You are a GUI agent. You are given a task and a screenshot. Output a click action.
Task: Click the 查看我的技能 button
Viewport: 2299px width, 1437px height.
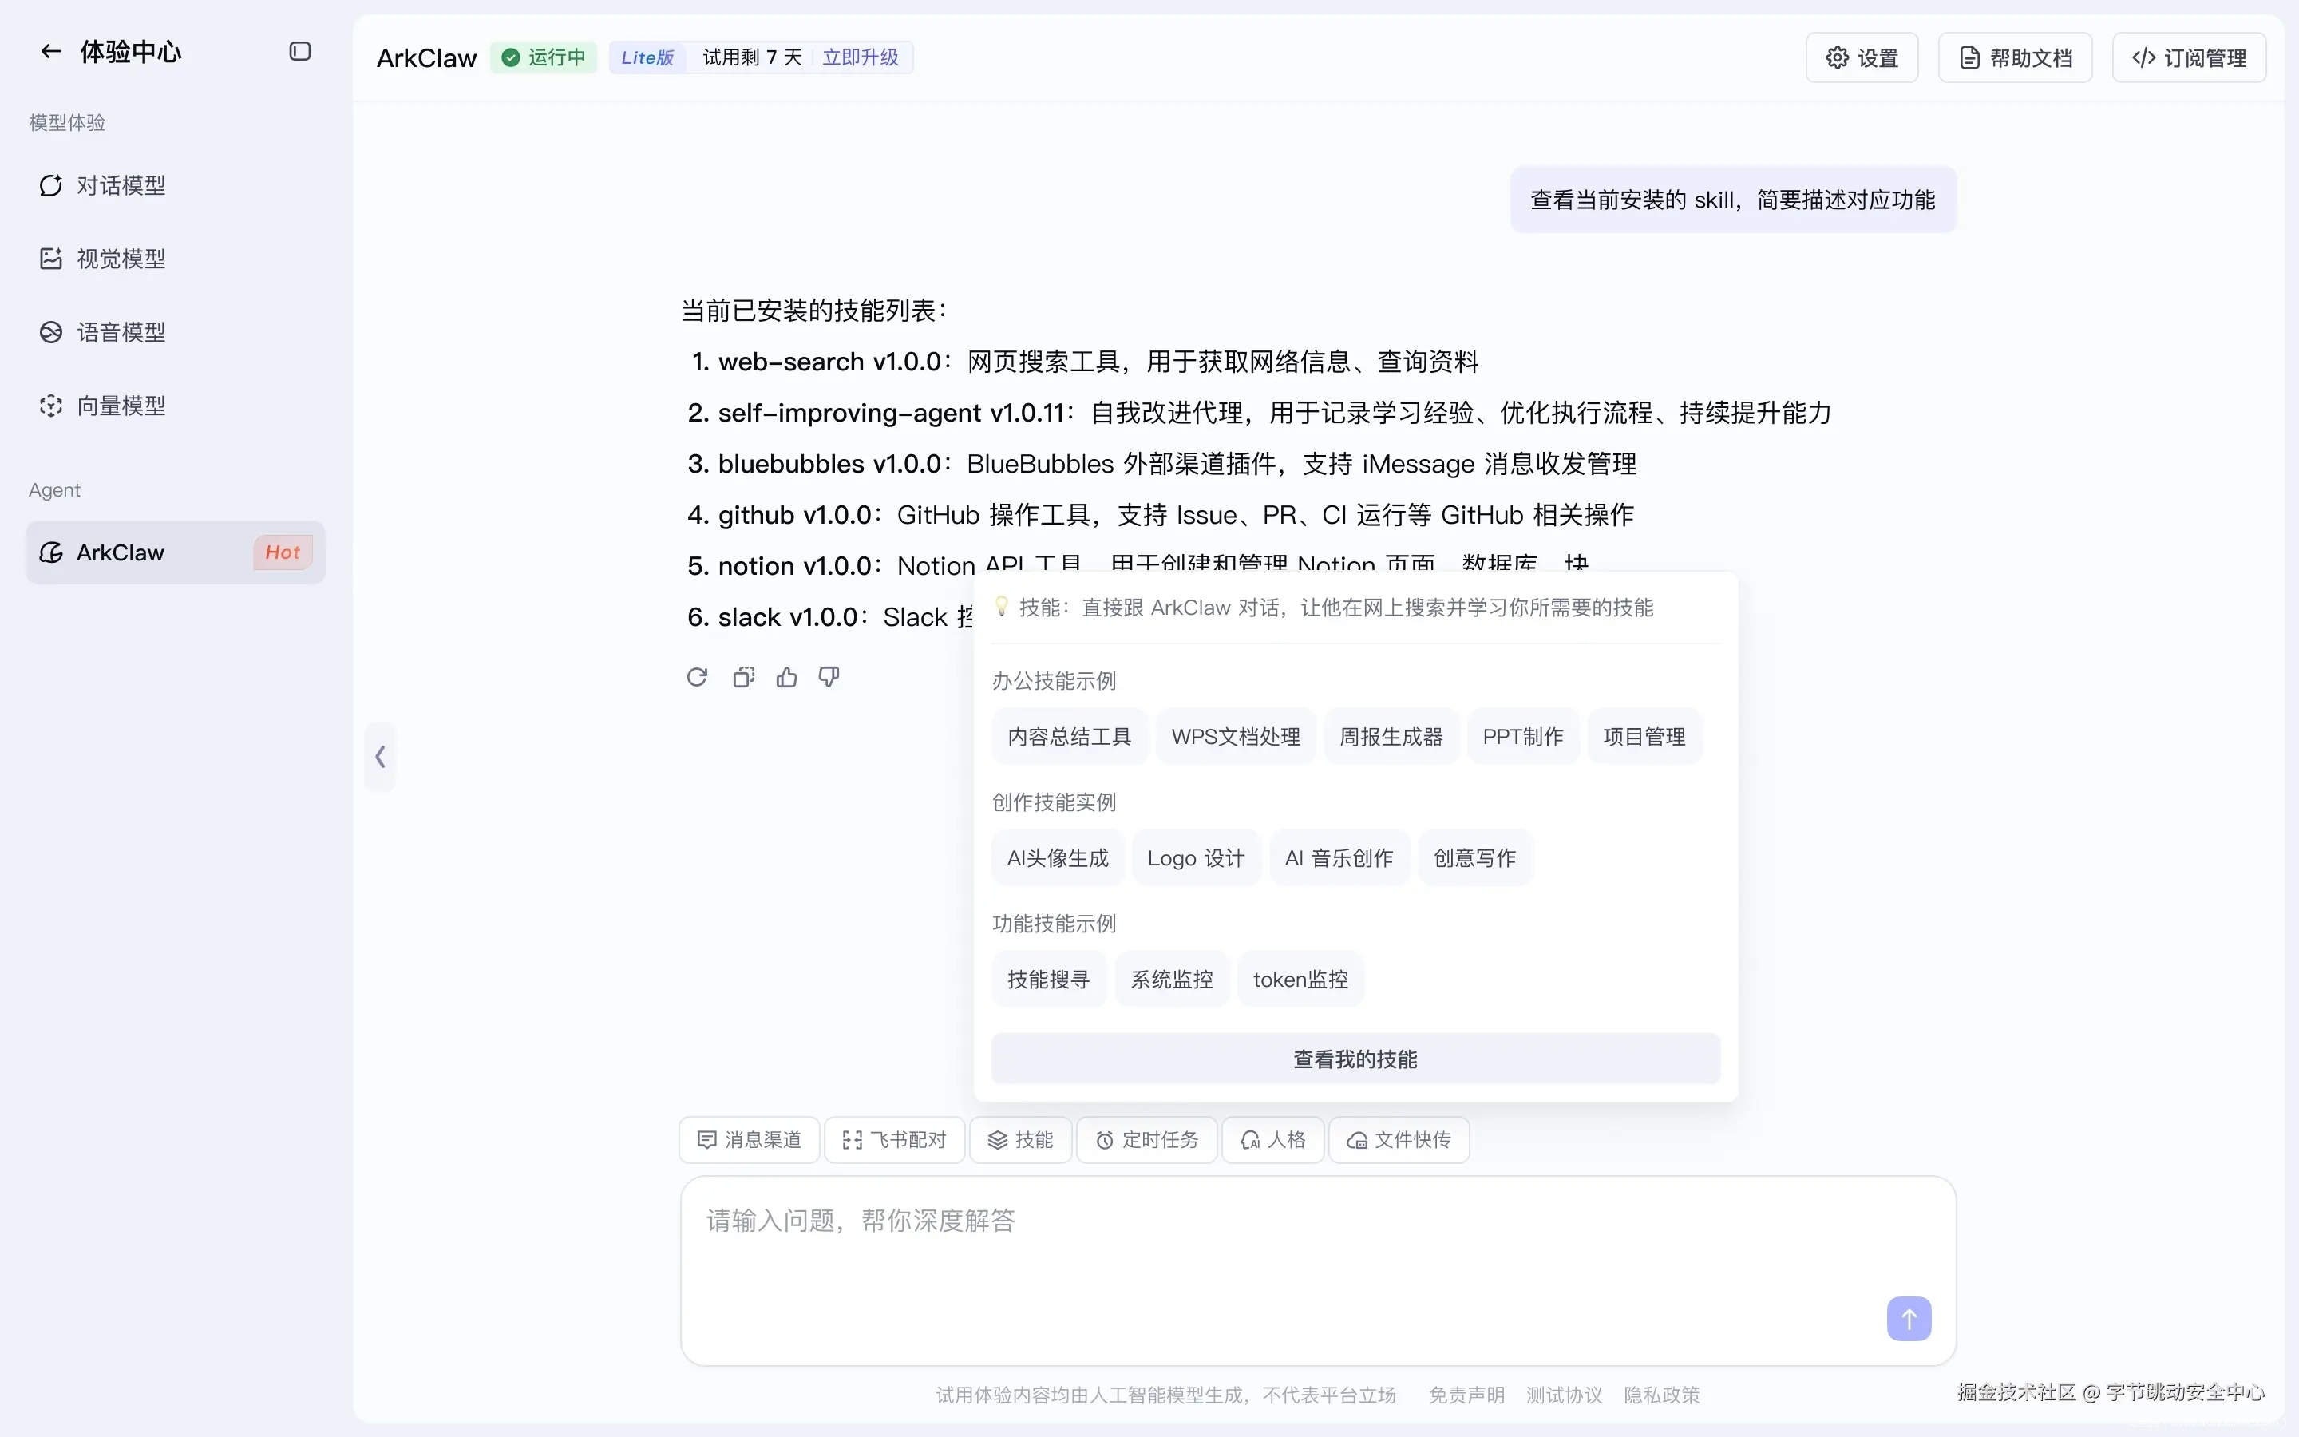coord(1355,1059)
